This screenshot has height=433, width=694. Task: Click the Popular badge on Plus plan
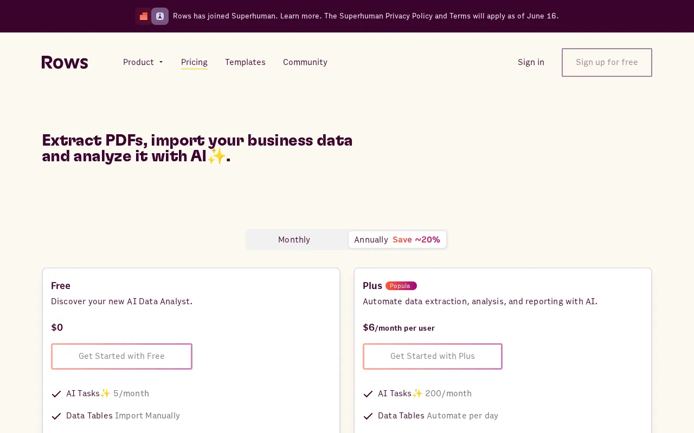pos(401,286)
